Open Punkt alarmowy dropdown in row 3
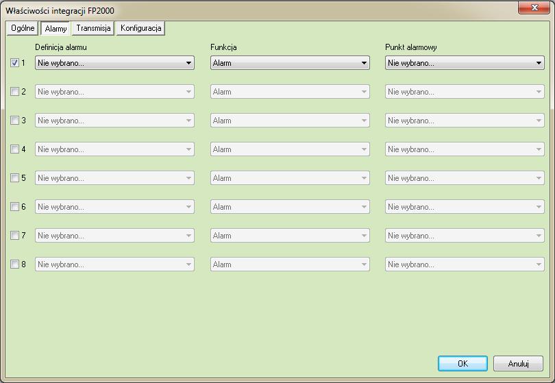 465,121
